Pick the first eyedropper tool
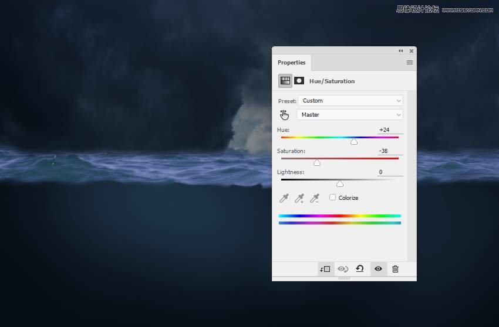Image resolution: width=499 pixels, height=327 pixels. coord(284,199)
